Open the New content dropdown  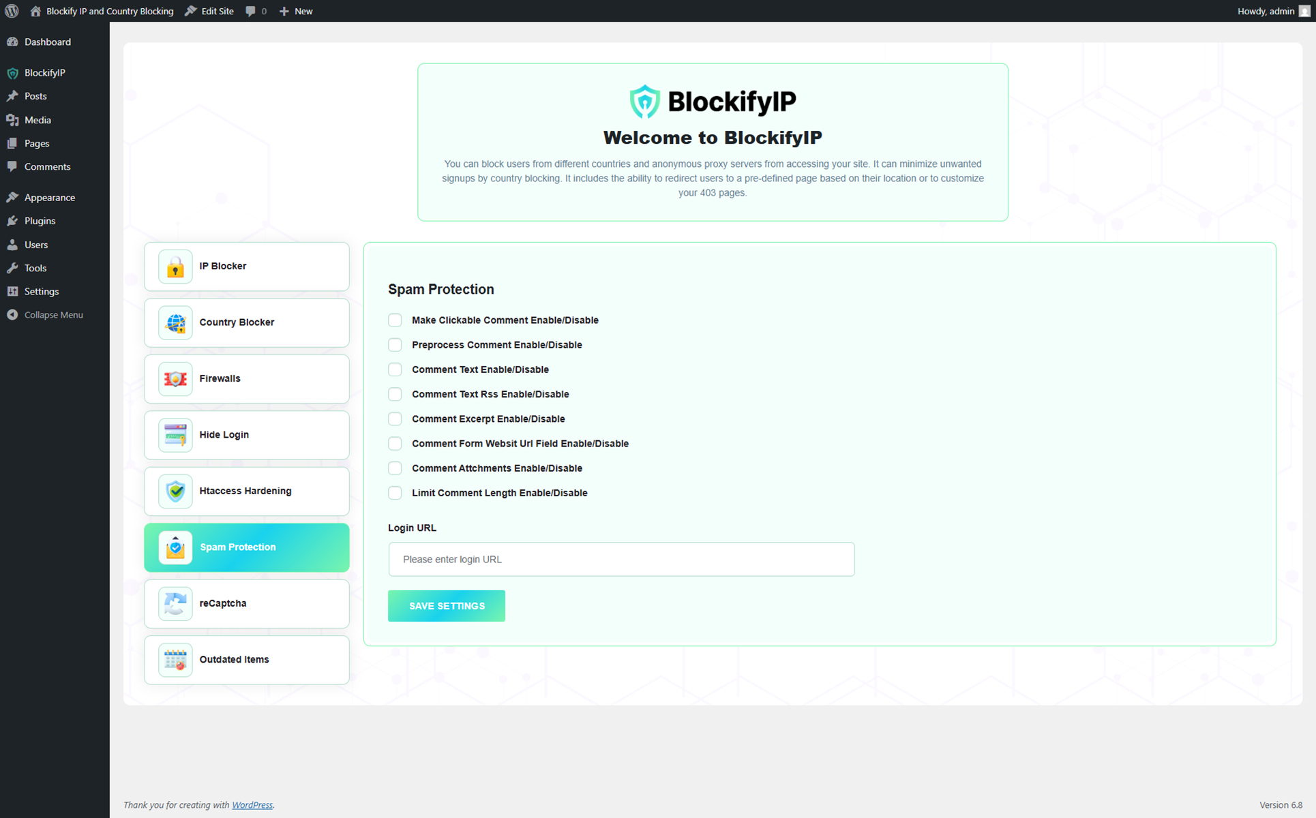[x=296, y=11]
